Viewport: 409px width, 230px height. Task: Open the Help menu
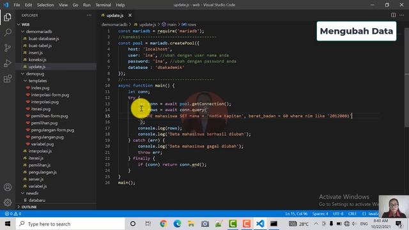point(120,5)
